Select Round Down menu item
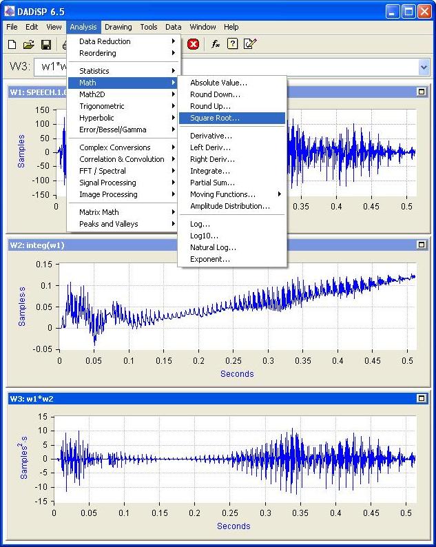Image resolution: width=436 pixels, height=547 pixels. click(x=232, y=94)
